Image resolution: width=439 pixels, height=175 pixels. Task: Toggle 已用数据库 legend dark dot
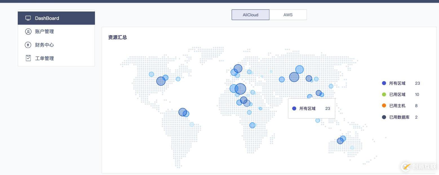(384, 117)
